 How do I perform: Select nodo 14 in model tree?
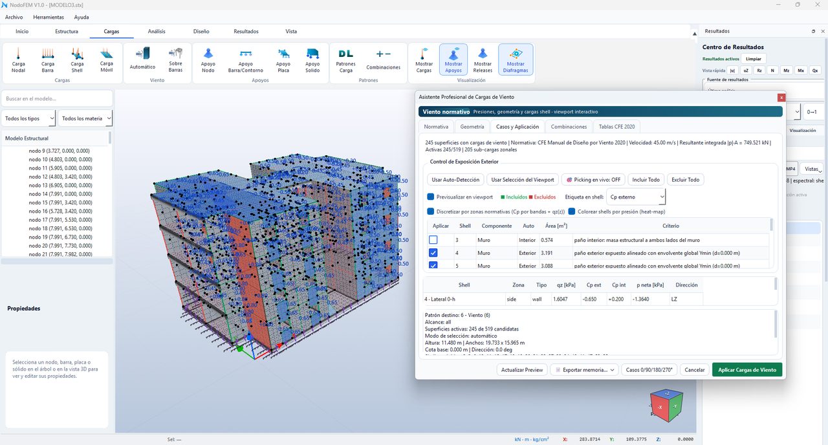coord(61,194)
